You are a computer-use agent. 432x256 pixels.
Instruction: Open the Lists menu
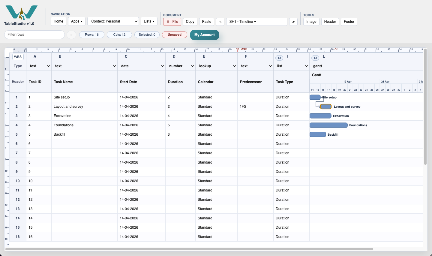(149, 21)
